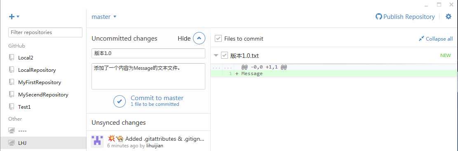The image size is (458, 151).
Task: Open the add repository plus menu
Action: point(14,16)
